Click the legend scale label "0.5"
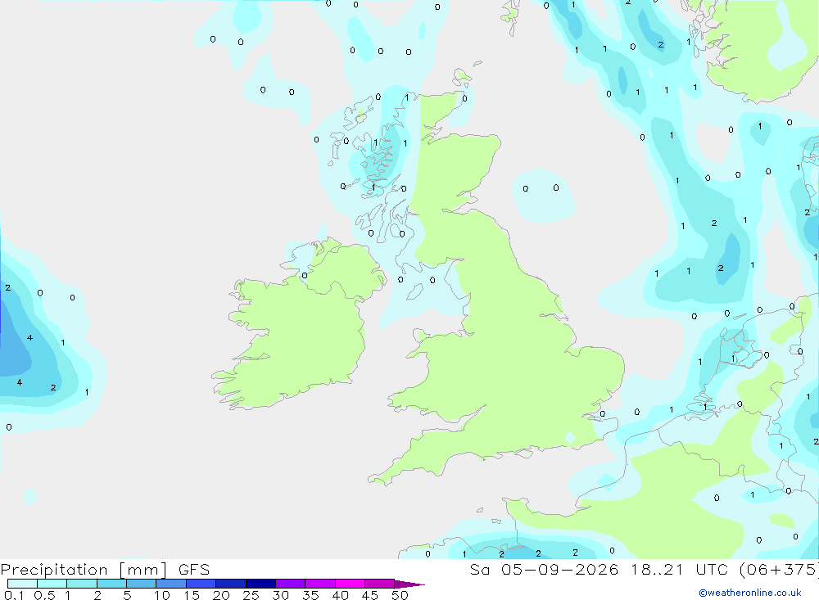The image size is (819, 600). coord(44,595)
